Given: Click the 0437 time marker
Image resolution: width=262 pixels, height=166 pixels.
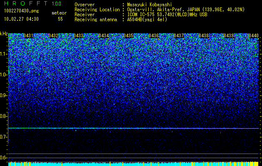Looking at the screenshot, I should pos(179,36).
